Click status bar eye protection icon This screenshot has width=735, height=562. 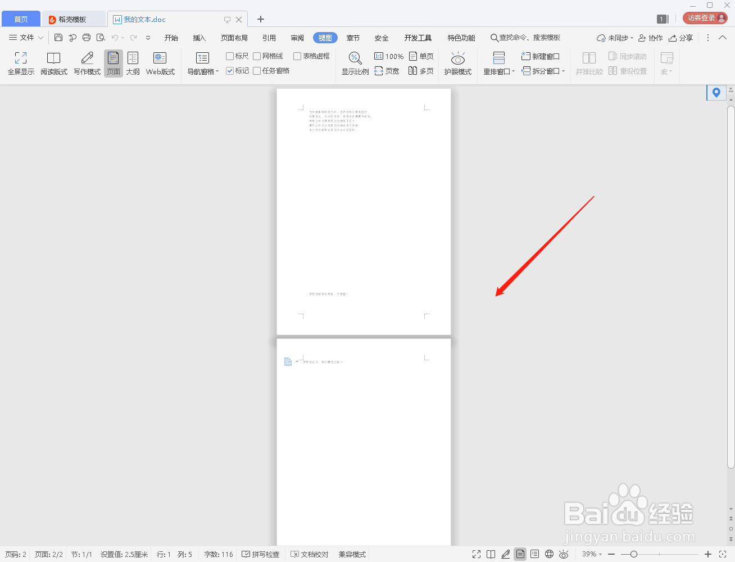coord(564,554)
